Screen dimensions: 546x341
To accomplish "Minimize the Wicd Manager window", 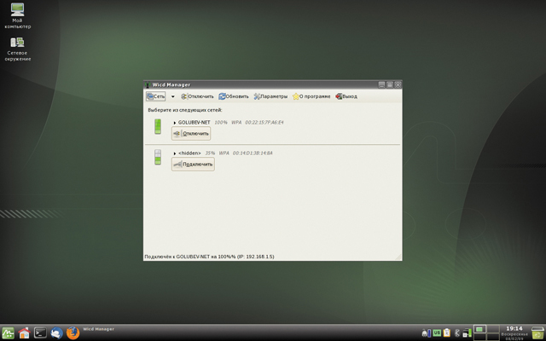I will [381, 84].
